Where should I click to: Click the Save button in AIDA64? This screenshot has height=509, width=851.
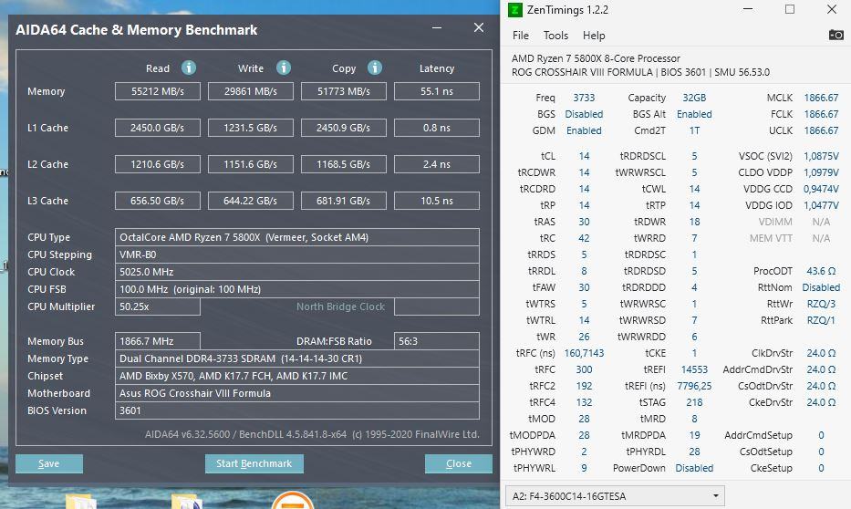coord(49,463)
